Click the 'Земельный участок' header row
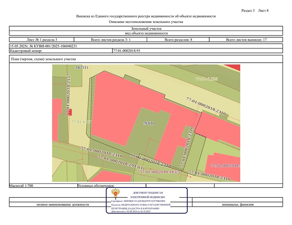This screenshot has height=225, width=292. coord(146,28)
